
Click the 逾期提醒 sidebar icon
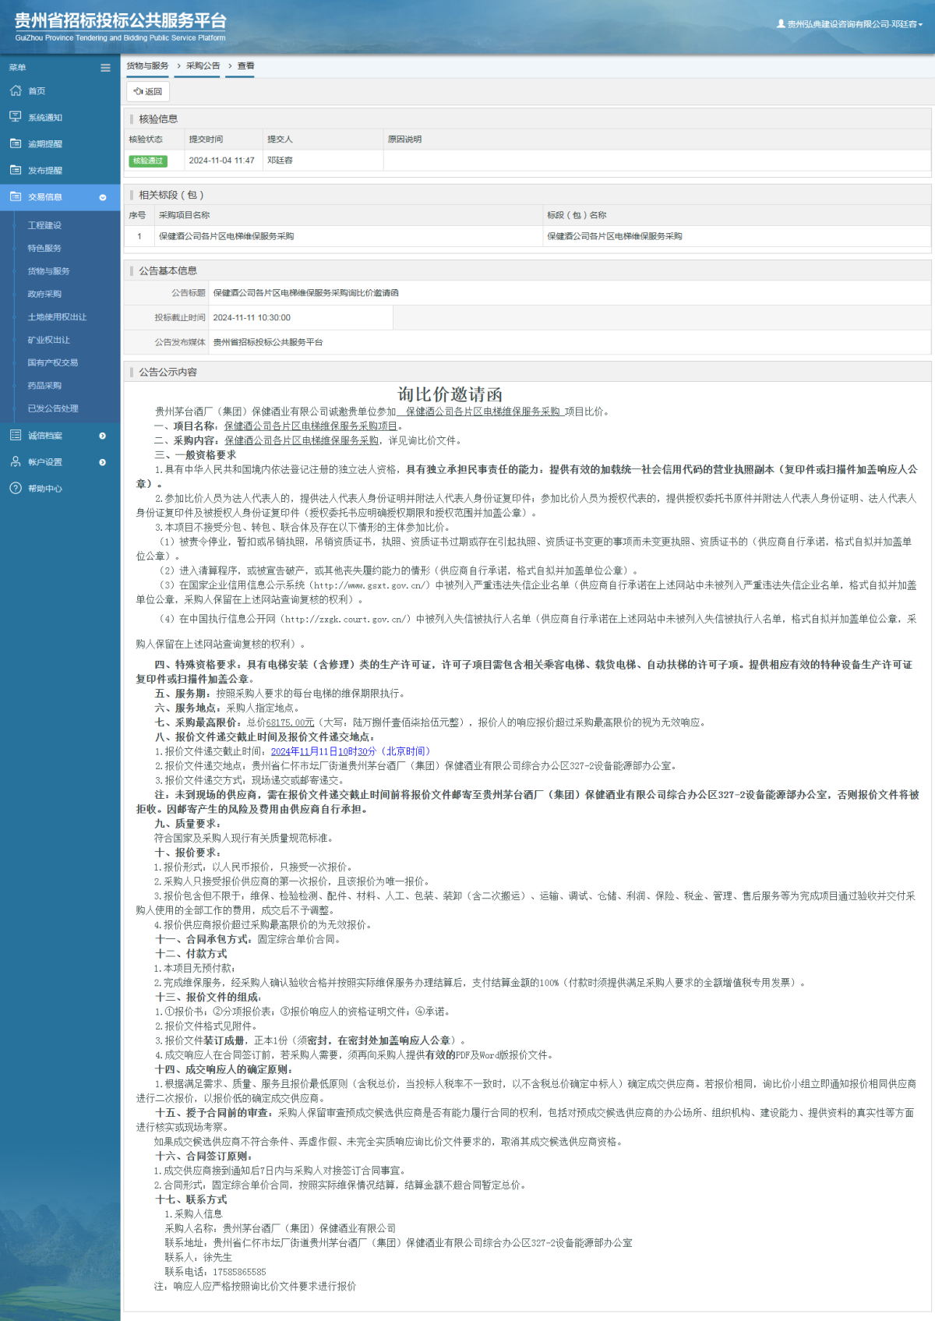point(16,143)
